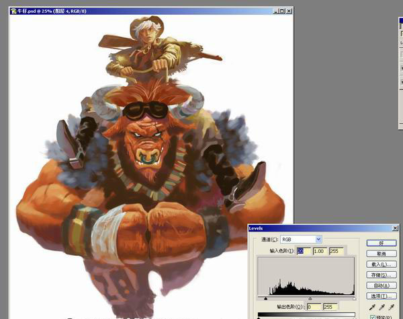The image size is (403, 319).
Task: Click the input shadow level field
Action: click(x=304, y=251)
